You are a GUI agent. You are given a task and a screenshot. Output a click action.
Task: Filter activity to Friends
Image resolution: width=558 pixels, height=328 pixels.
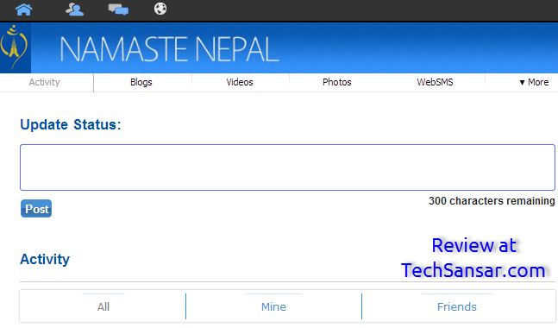coord(457,306)
